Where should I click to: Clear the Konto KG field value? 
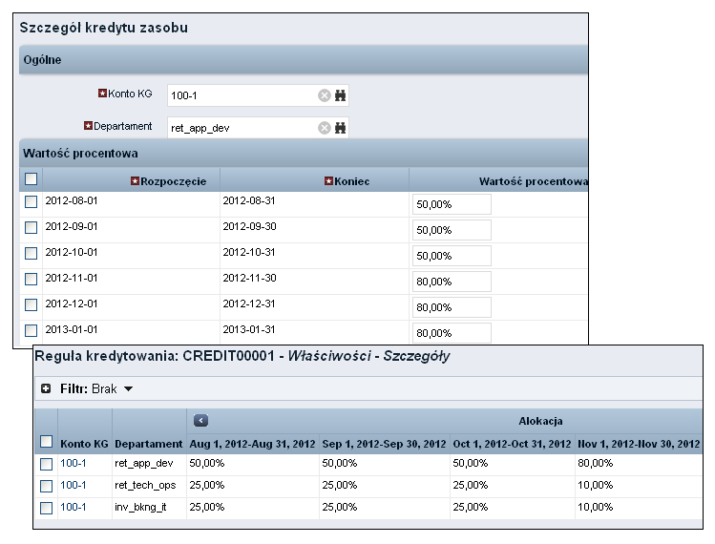click(325, 95)
